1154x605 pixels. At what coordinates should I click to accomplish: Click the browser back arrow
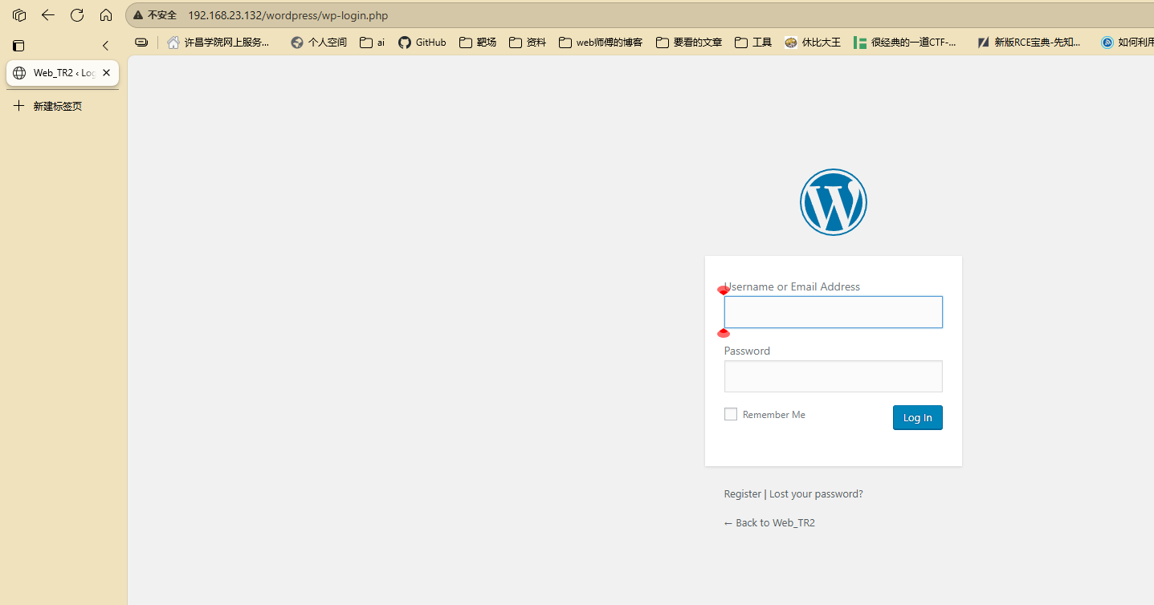pos(48,15)
